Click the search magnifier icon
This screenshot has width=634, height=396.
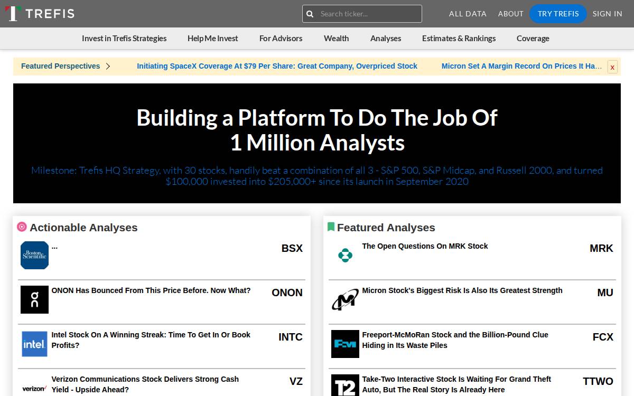(x=310, y=14)
